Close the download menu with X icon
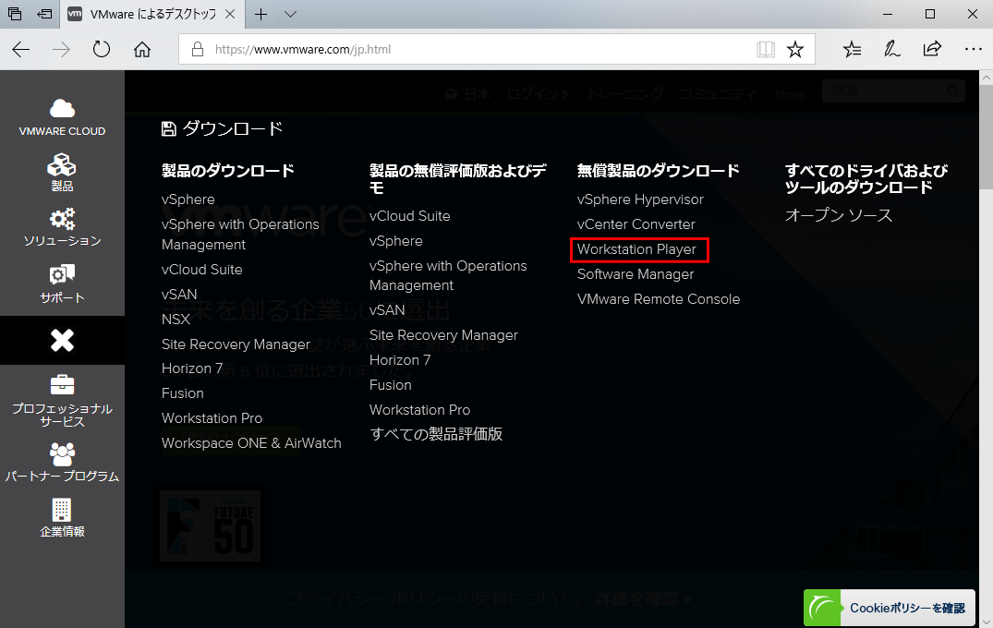This screenshot has height=628, width=993. coord(62,341)
